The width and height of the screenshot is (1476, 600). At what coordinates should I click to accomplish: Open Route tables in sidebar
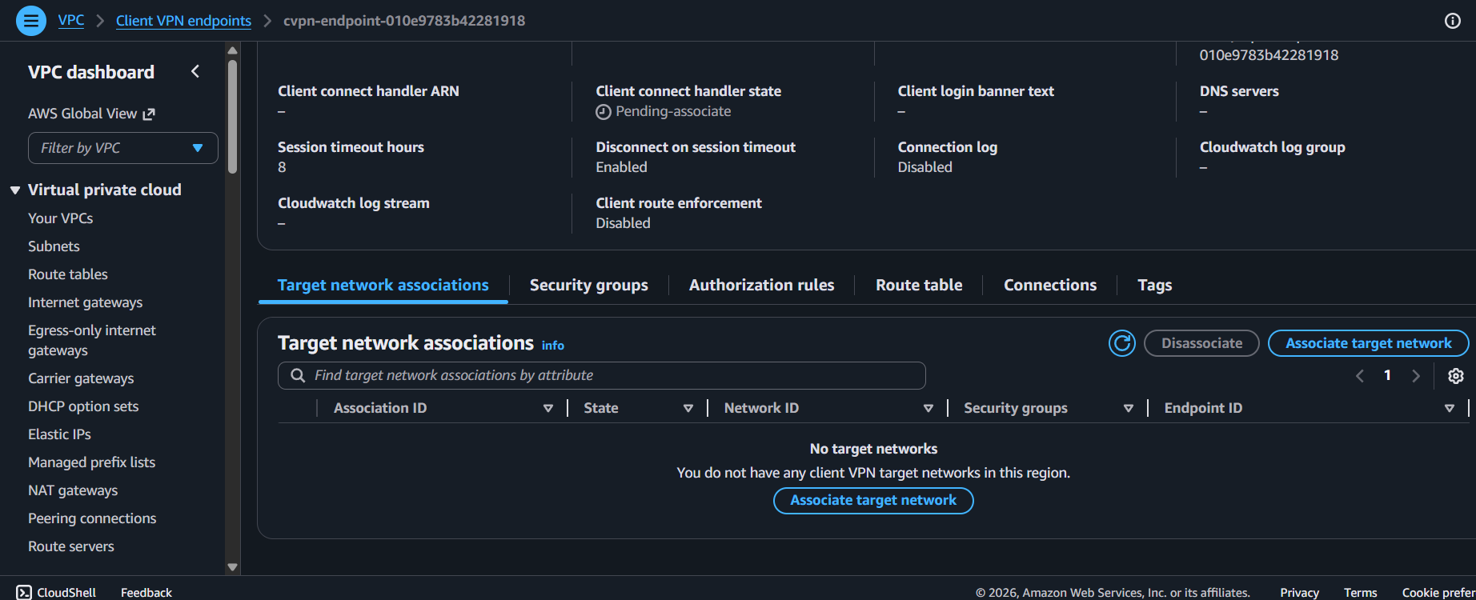[68, 274]
